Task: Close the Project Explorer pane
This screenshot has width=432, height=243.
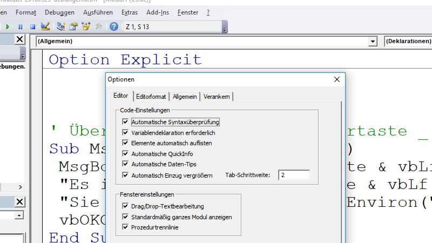Action: coord(19,39)
